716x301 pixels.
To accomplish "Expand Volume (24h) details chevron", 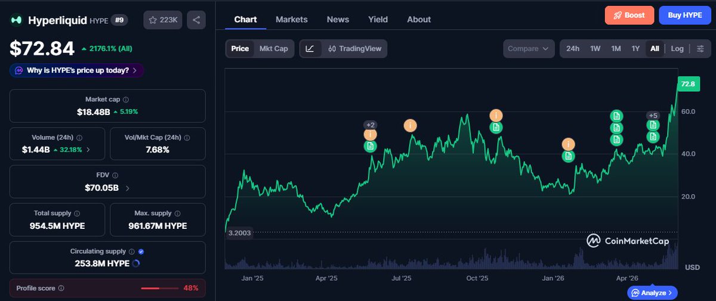I will coord(88,150).
